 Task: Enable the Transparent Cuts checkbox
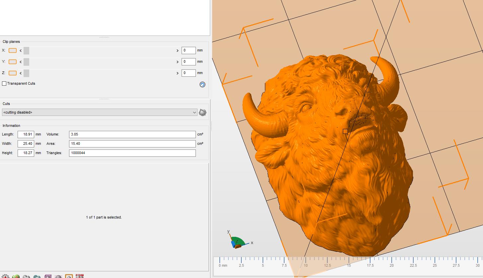pyautogui.click(x=4, y=84)
